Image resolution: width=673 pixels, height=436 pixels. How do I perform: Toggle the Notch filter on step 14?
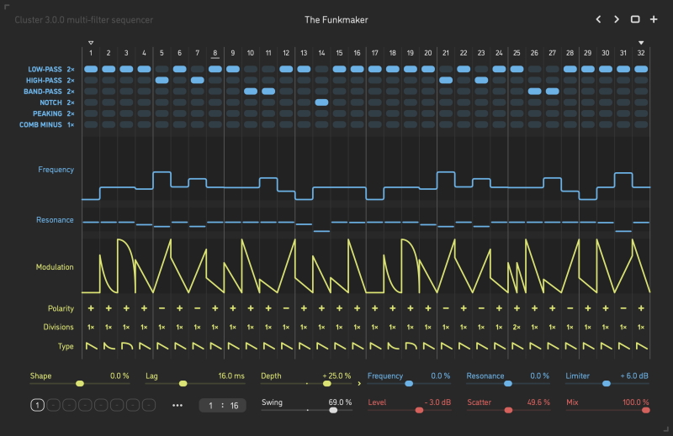321,102
